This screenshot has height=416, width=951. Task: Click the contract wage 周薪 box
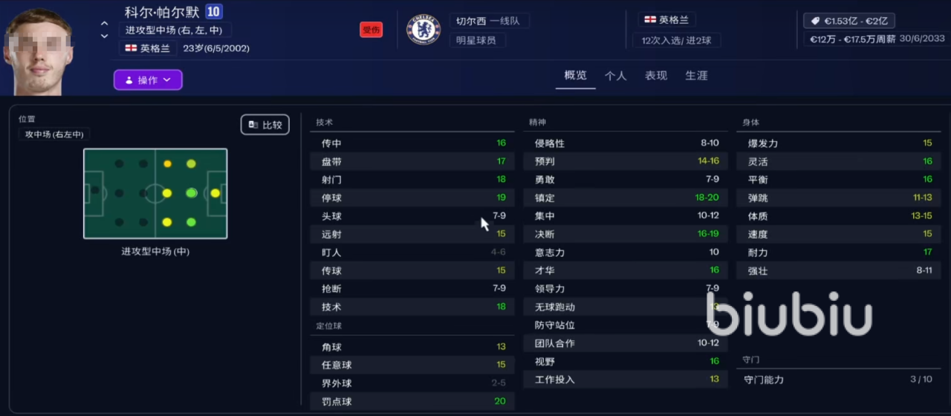852,39
